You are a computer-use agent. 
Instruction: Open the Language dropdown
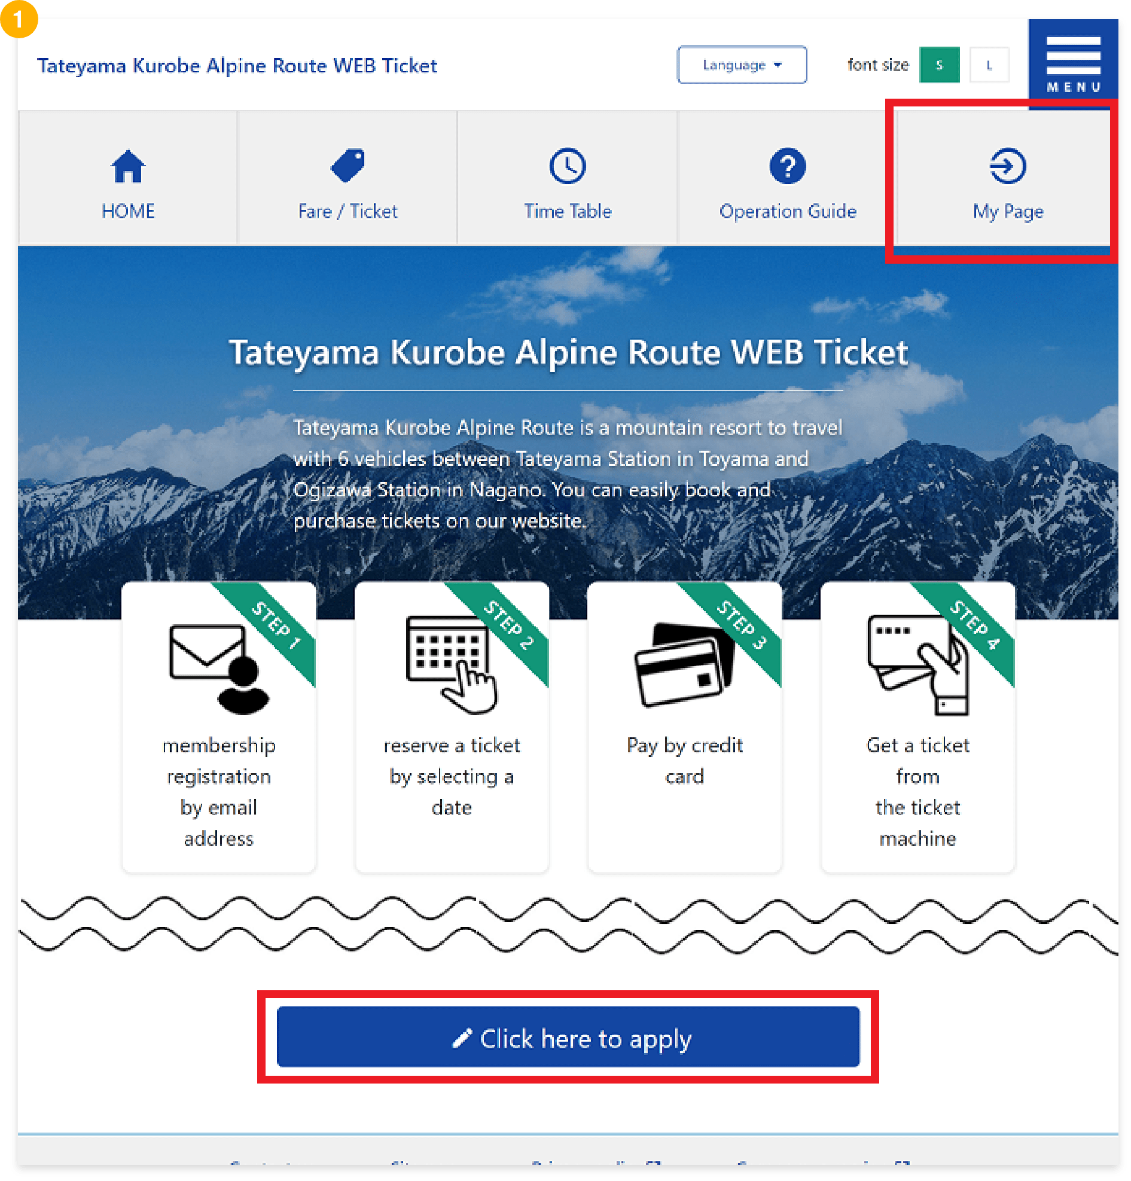(x=741, y=65)
